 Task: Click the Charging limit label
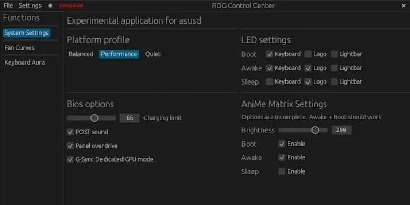coord(162,118)
